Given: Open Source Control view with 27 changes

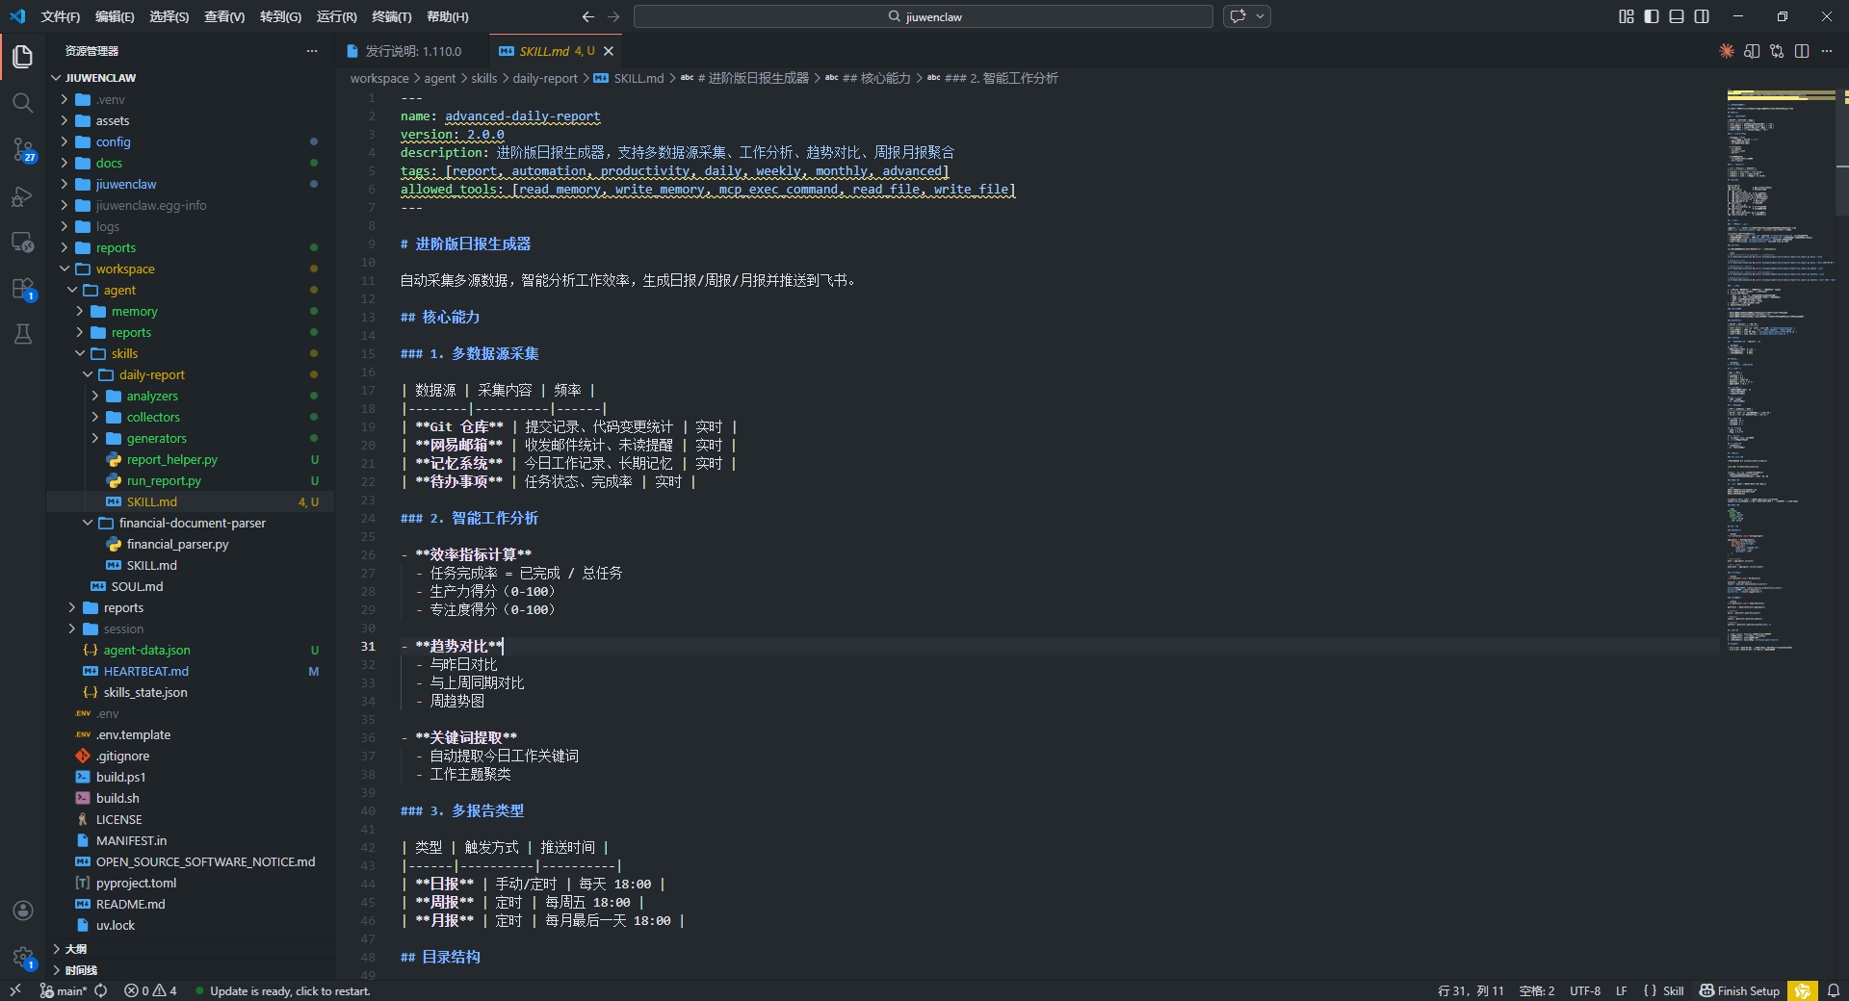Looking at the screenshot, I should point(23,149).
